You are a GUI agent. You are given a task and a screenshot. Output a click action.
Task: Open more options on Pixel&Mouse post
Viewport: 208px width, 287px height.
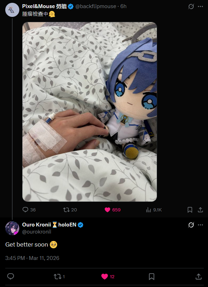pos(200,7)
